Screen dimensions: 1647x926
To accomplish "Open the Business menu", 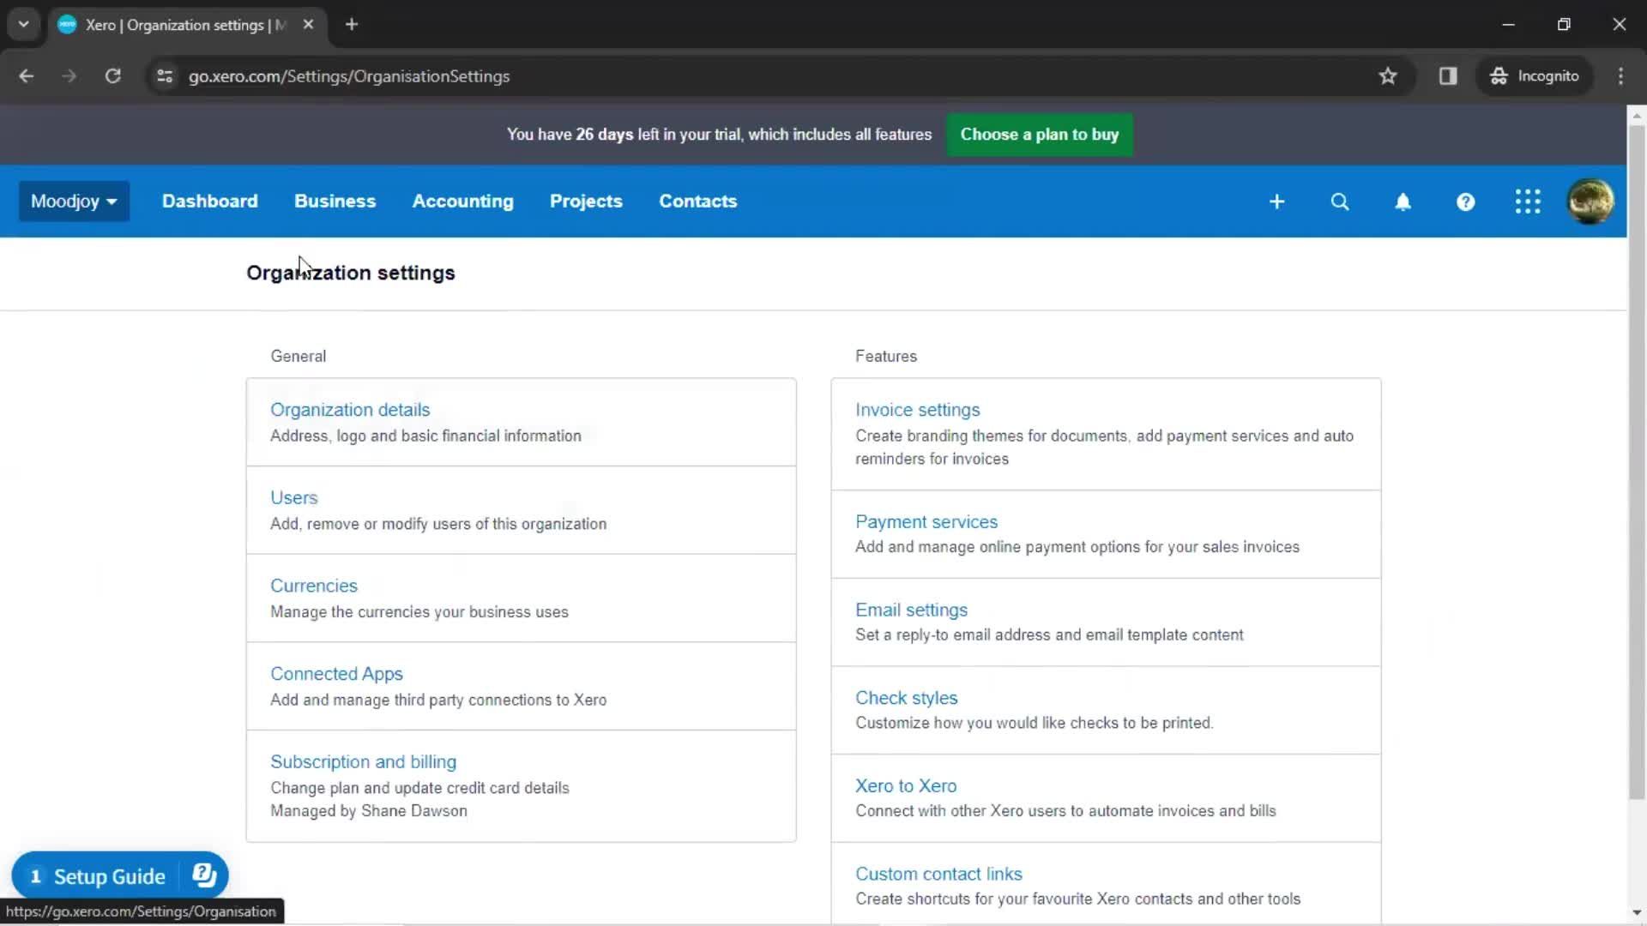I will [x=335, y=201].
